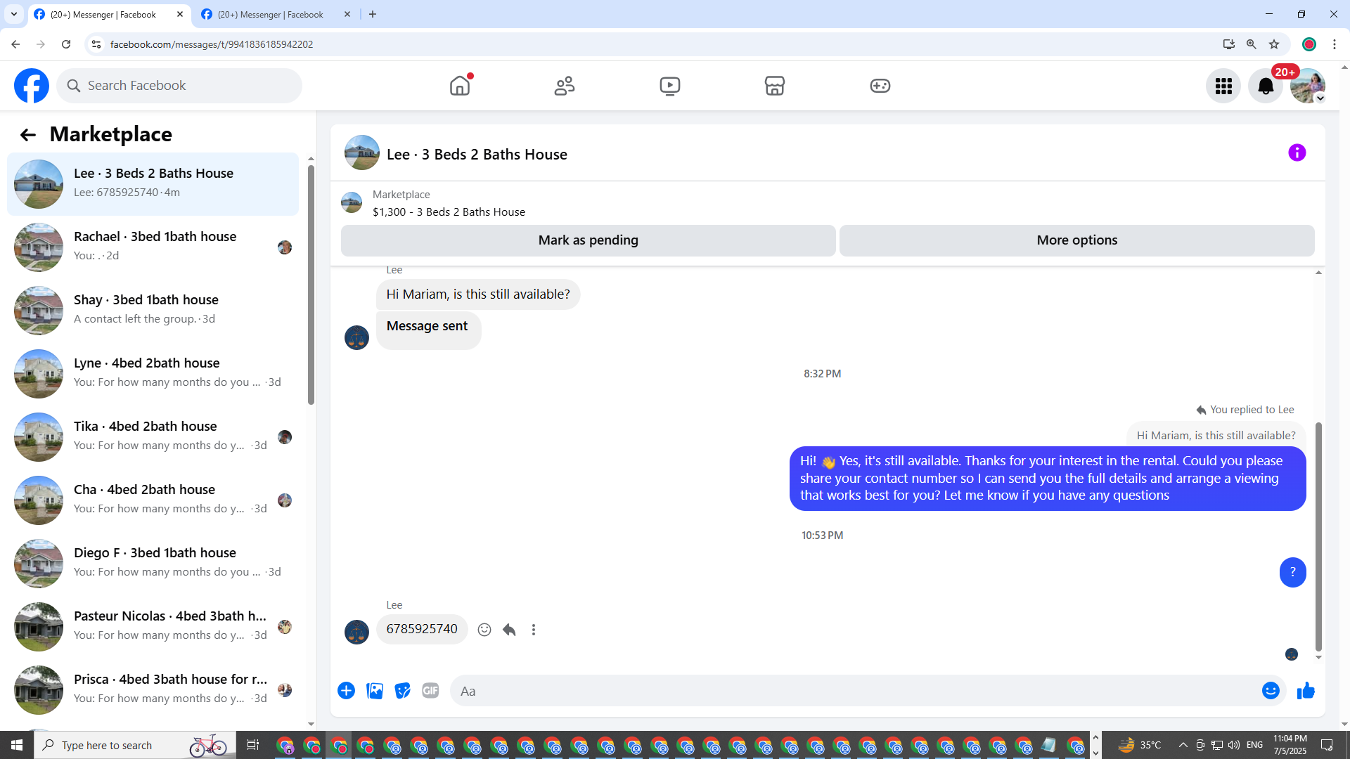This screenshot has width=1350, height=759.
Task: Click Mark as pending button
Action: click(588, 240)
